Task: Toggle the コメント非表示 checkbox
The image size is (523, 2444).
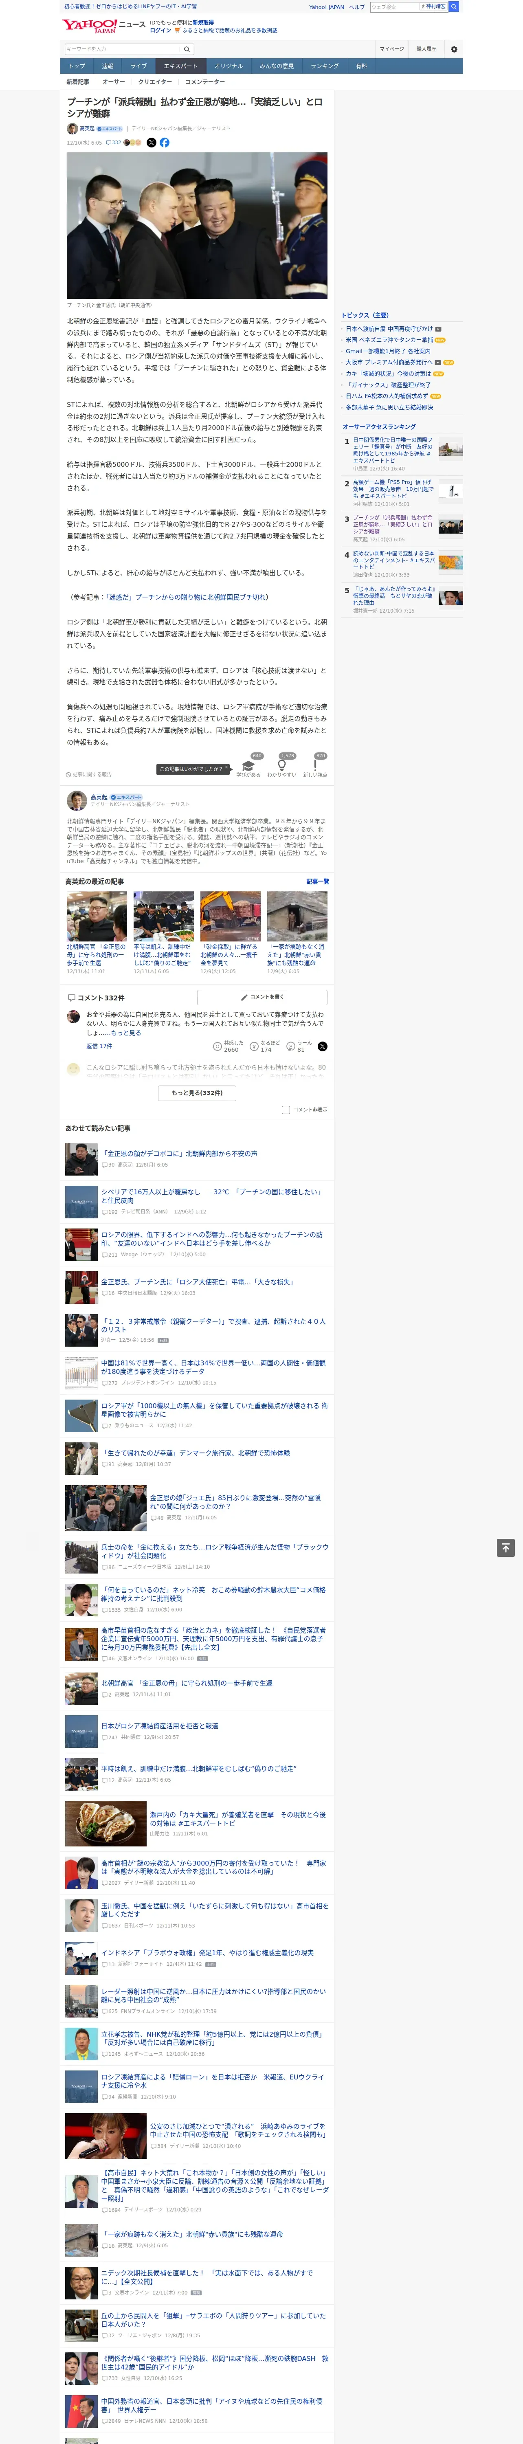Action: (x=286, y=1109)
